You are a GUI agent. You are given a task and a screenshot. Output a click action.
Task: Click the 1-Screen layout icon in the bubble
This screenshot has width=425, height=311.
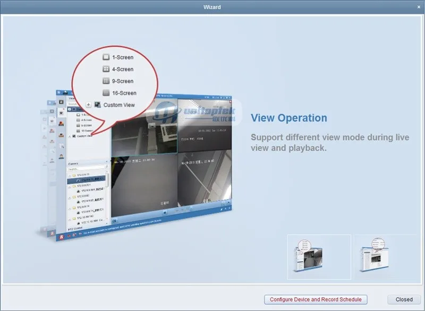106,57
